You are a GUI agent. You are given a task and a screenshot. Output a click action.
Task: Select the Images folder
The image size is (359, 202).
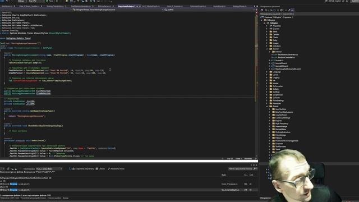(x=274, y=43)
